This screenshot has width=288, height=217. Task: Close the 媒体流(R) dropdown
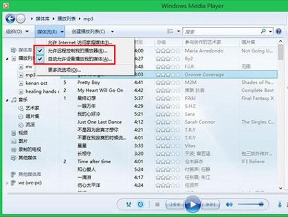coord(50,32)
